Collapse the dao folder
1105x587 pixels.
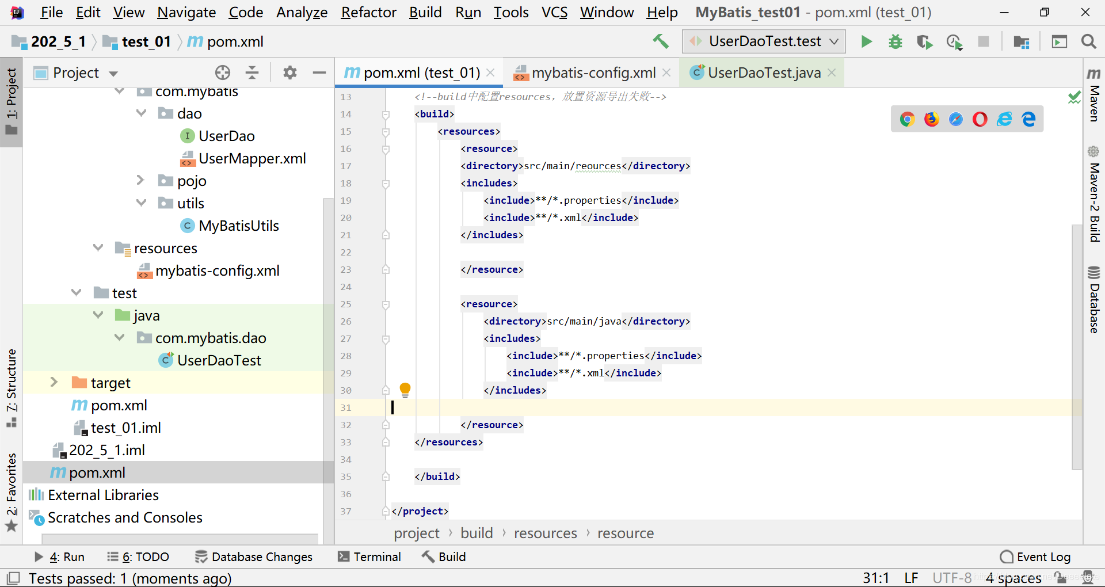pyautogui.click(x=142, y=113)
